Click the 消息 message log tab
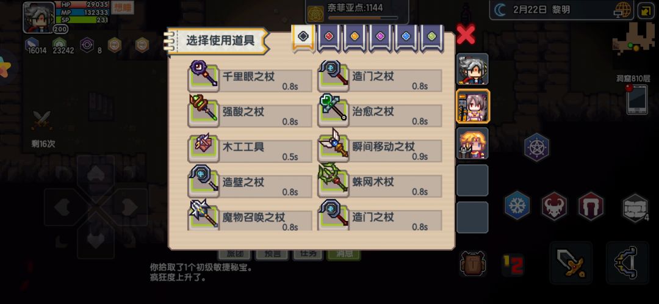The image size is (659, 304). (344, 254)
